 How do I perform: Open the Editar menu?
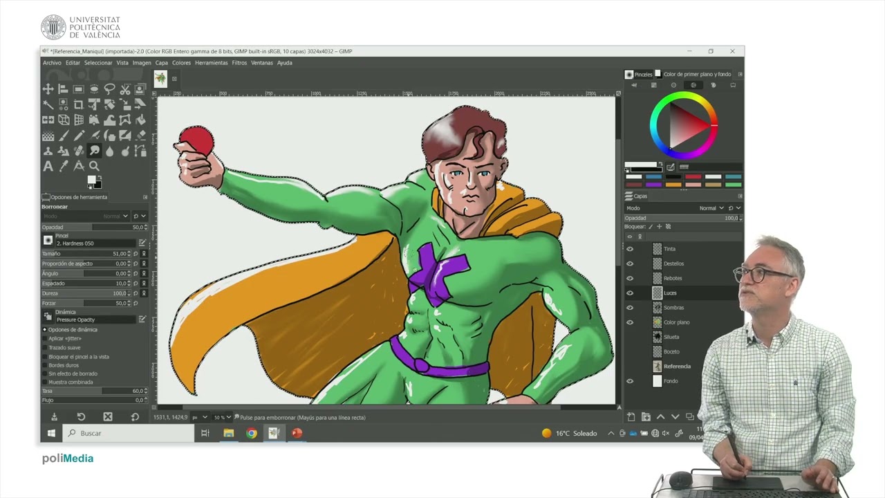pos(73,63)
